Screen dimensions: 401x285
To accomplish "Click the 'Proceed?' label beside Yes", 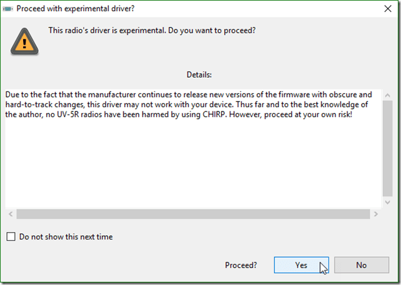I will click(x=241, y=265).
